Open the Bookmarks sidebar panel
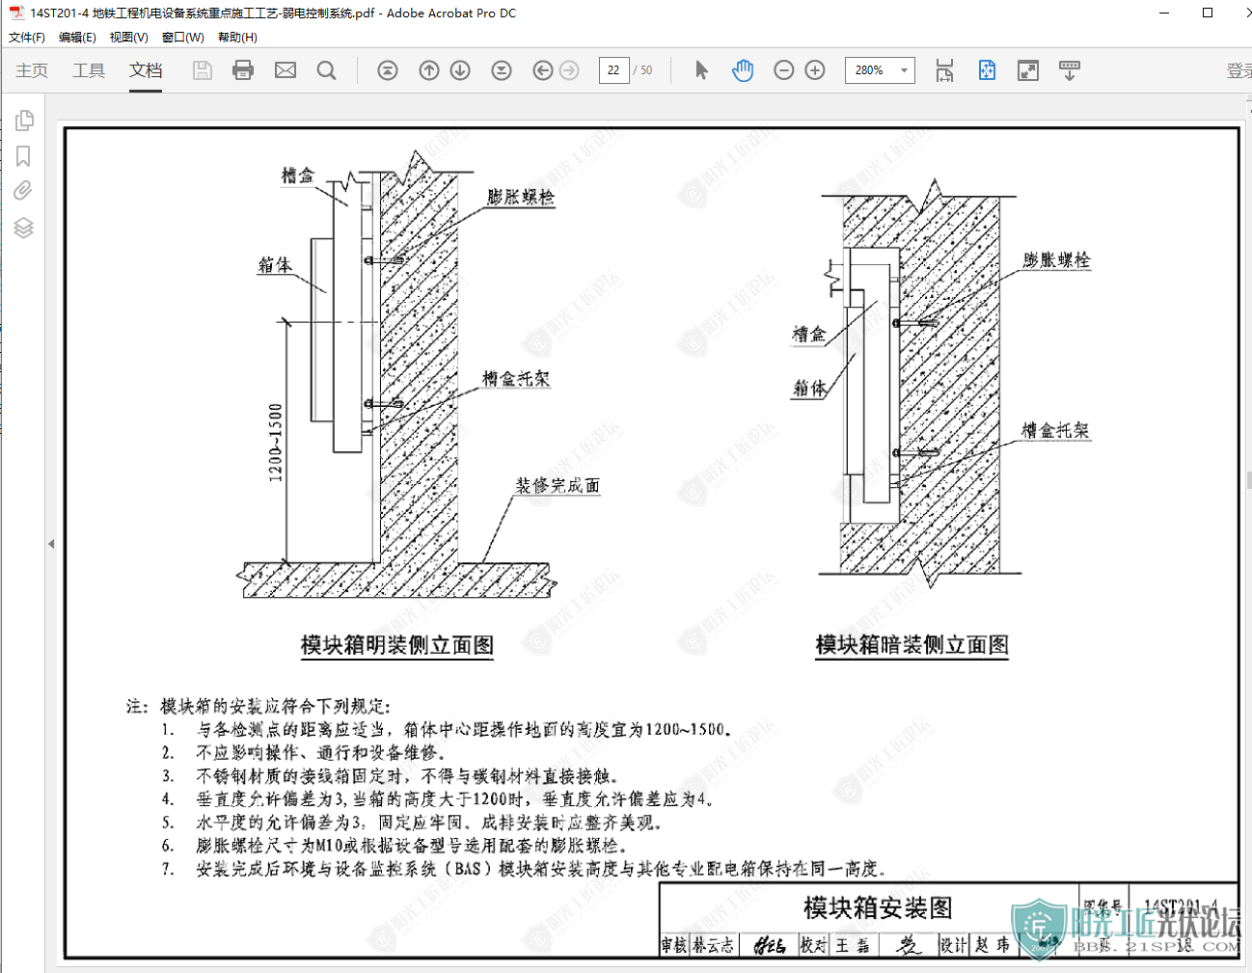This screenshot has width=1252, height=973. 24,156
